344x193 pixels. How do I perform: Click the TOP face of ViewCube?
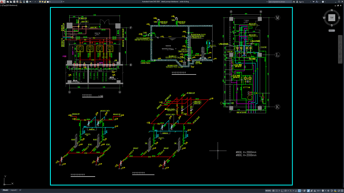tap(332, 18)
